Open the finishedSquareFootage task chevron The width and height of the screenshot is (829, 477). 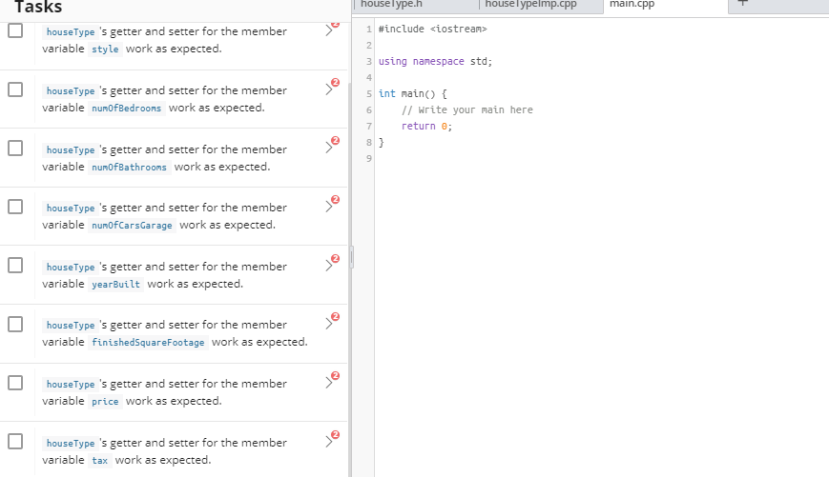(329, 324)
